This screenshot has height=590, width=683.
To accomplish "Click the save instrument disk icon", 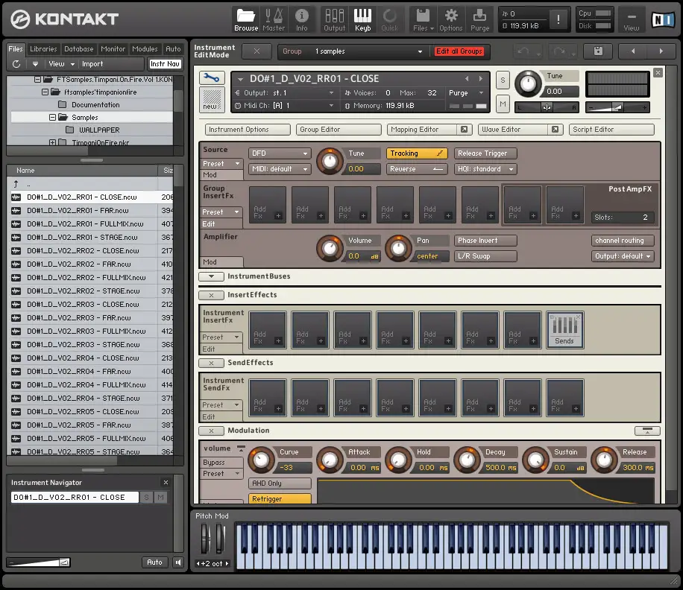I will [x=598, y=51].
